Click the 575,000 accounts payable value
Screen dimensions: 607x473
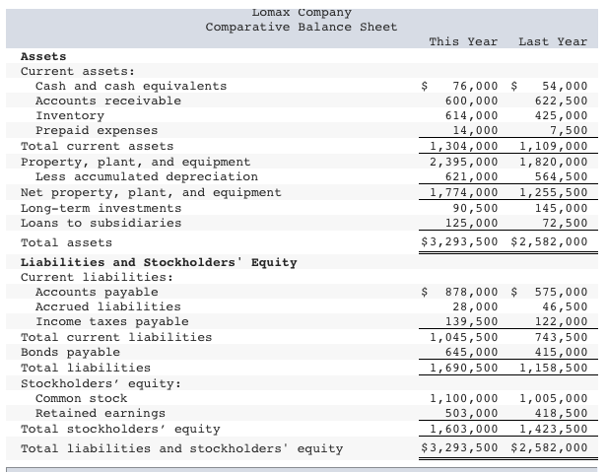562,292
